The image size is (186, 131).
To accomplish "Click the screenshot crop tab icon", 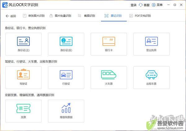I will pos(79,16).
